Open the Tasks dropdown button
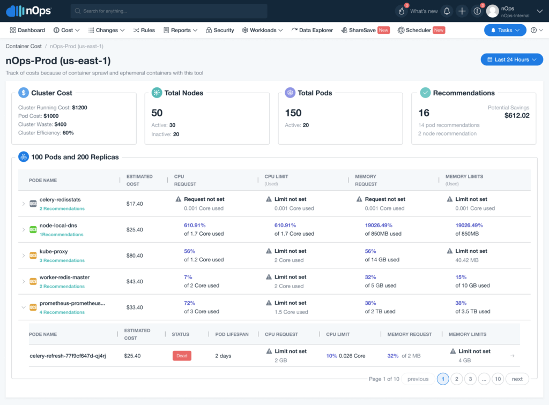This screenshot has height=405, width=549. pyautogui.click(x=505, y=31)
